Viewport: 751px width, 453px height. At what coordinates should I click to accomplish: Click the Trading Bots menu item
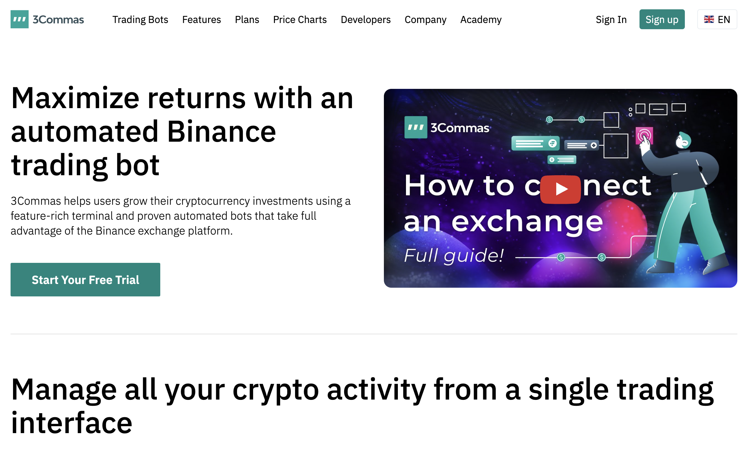[x=140, y=19]
